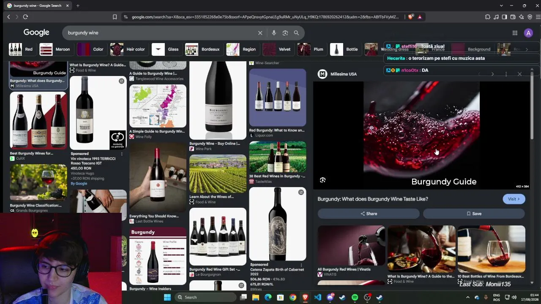Share the previewed Burgundy image
The image size is (541, 304).
(x=369, y=214)
